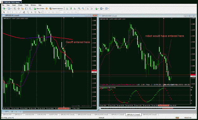Zoom out on the chart
198x120 pixels.
[x=83, y=9]
